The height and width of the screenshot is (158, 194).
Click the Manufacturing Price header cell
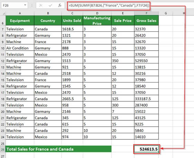[97, 20]
